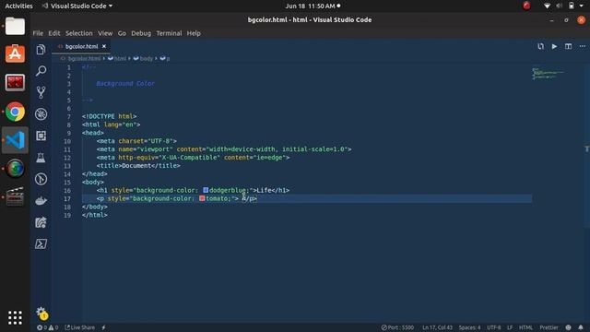Image resolution: width=590 pixels, height=332 pixels.
Task: Click Live Share in the status bar
Action: click(x=80, y=327)
